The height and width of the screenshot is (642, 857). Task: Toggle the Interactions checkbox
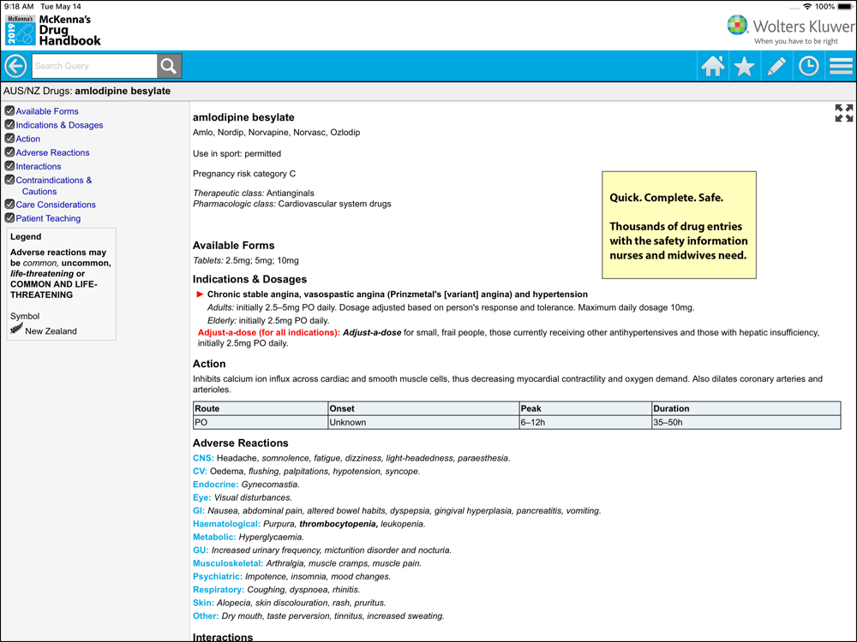point(9,165)
